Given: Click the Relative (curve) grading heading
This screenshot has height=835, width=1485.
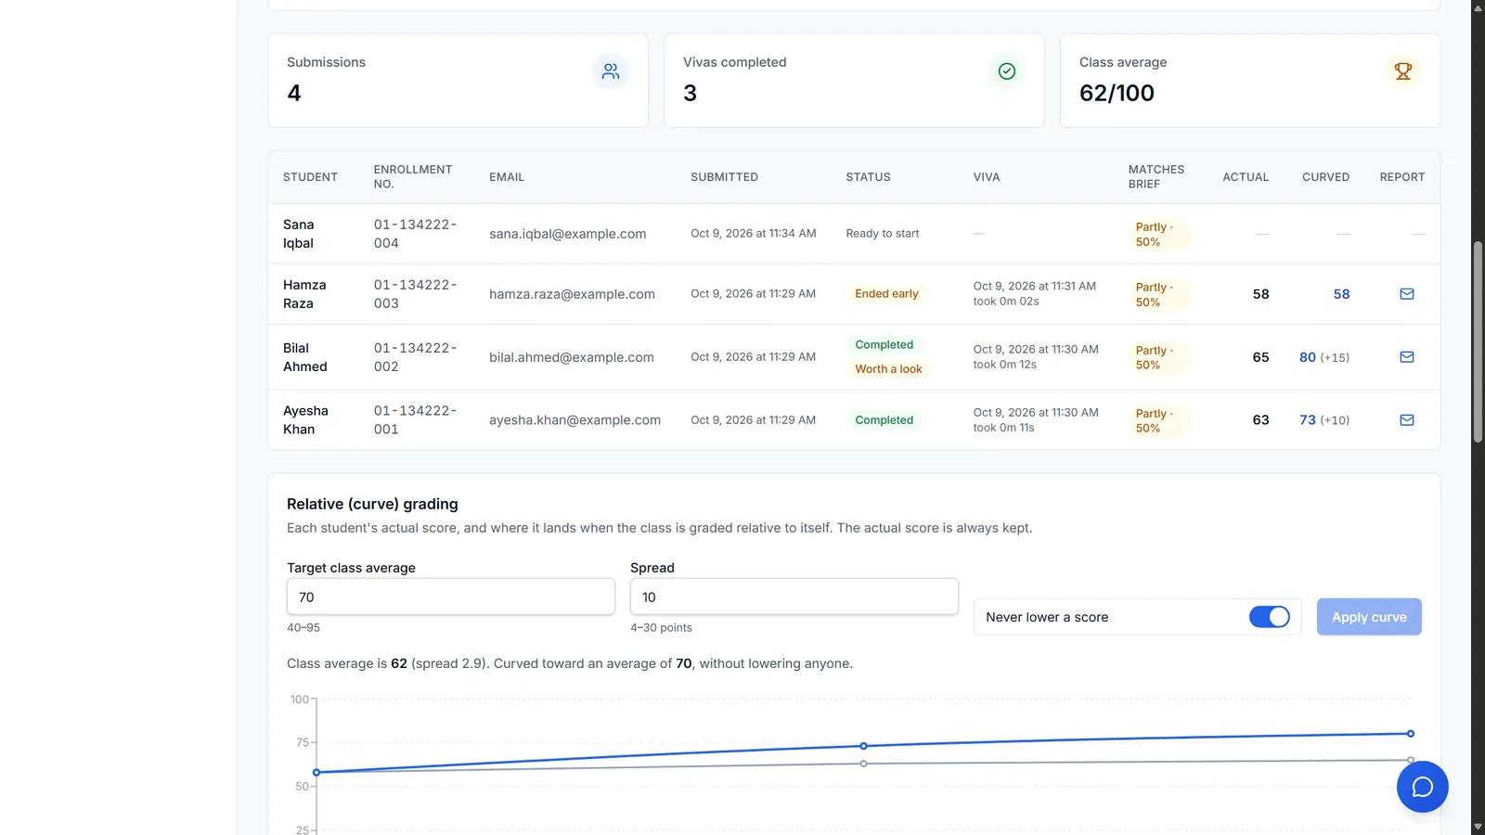Looking at the screenshot, I should (372, 504).
